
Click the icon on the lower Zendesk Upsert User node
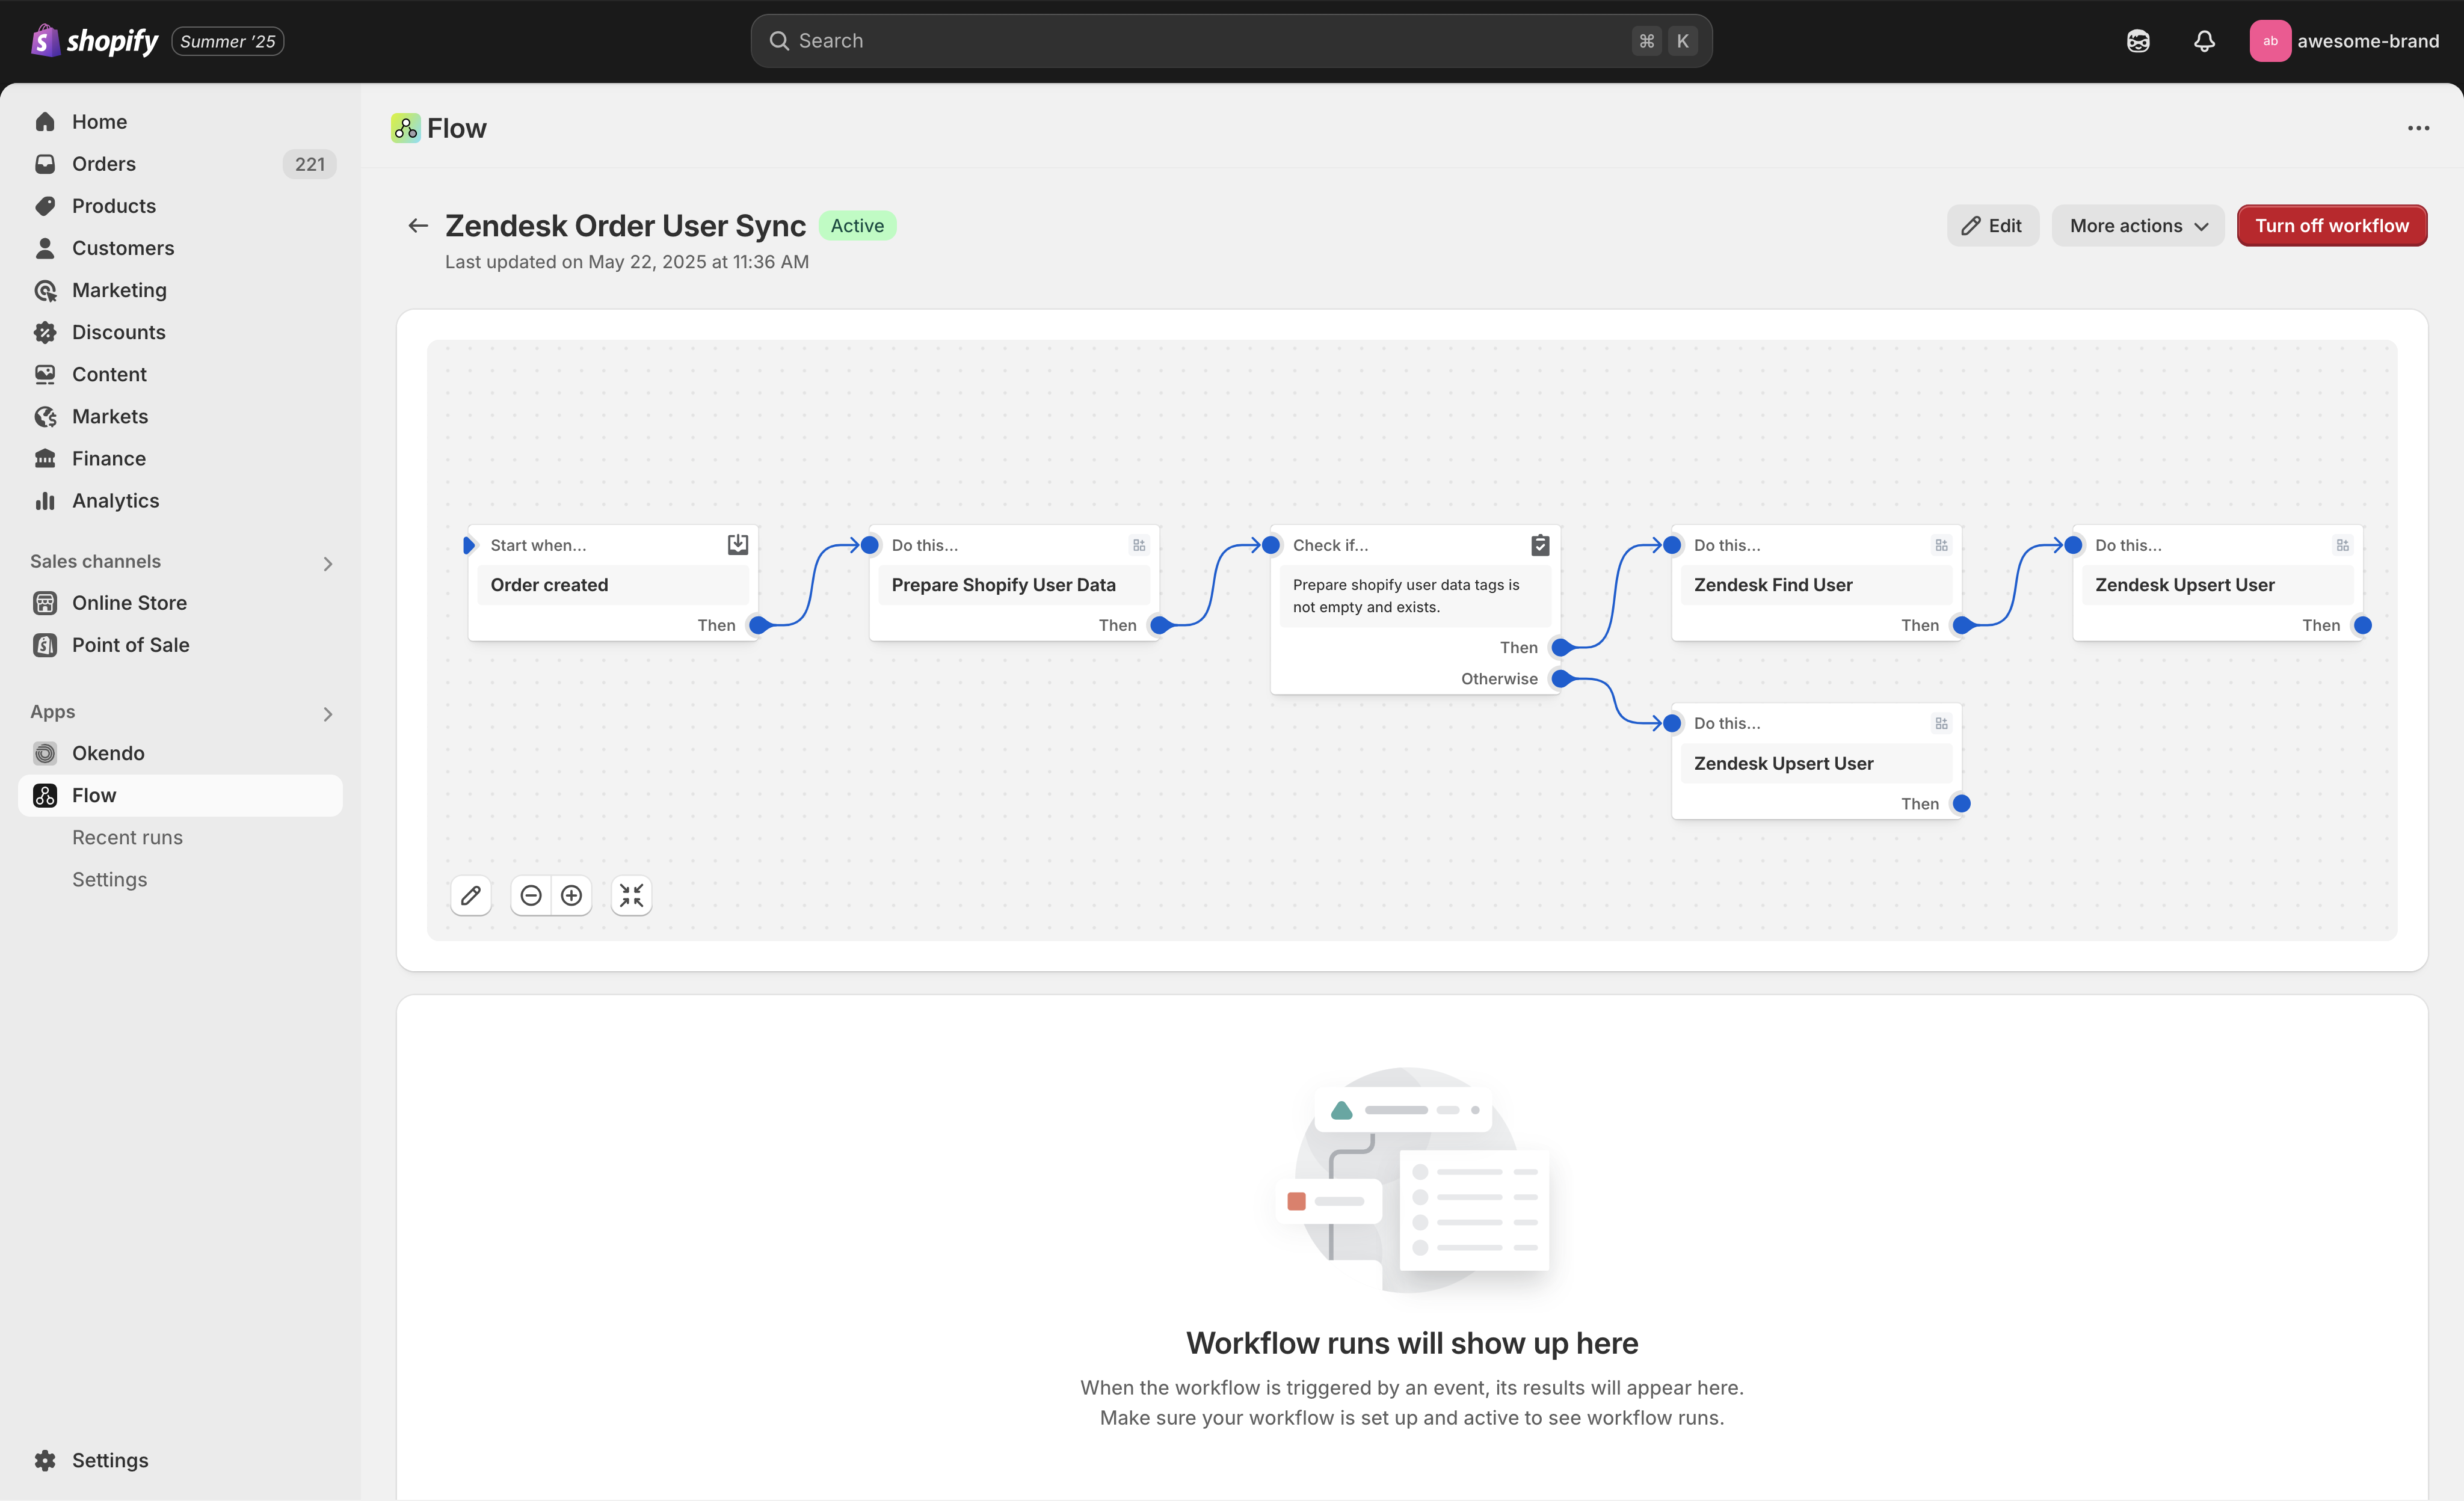click(x=1941, y=723)
